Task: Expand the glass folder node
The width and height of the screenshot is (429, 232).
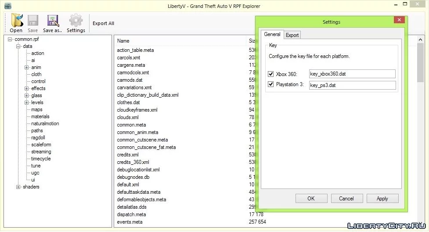Action: [26, 96]
